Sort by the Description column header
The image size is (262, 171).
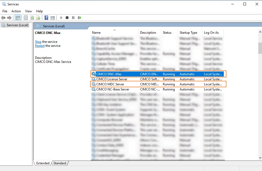(x=150, y=33)
